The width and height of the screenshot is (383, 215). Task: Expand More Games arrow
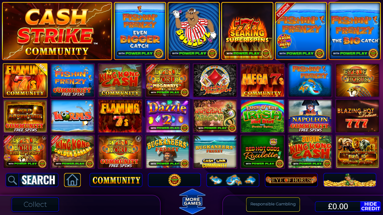coord(192,201)
